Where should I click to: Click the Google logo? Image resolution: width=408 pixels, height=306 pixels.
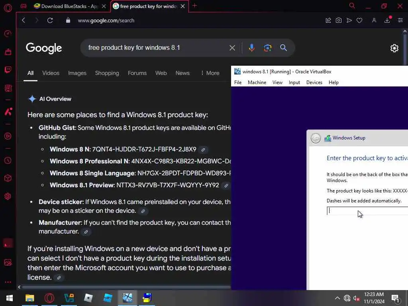pos(44,48)
